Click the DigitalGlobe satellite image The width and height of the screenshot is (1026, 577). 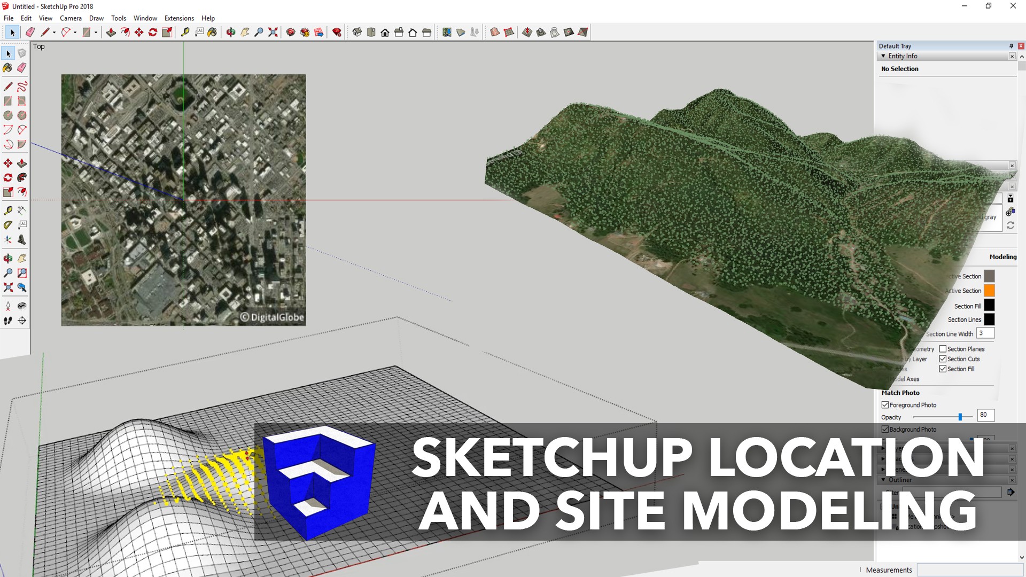(x=183, y=200)
